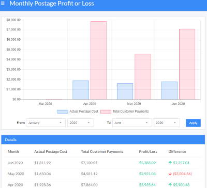The image size is (207, 188).
Task: Click the Actual Postage Cost column header
Action: [x=51, y=152]
